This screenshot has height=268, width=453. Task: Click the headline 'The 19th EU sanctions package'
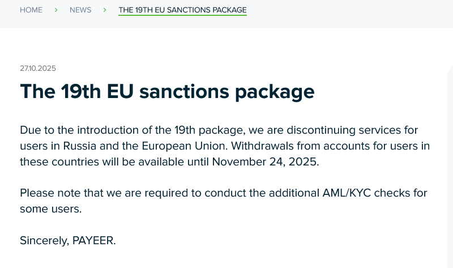(x=167, y=91)
